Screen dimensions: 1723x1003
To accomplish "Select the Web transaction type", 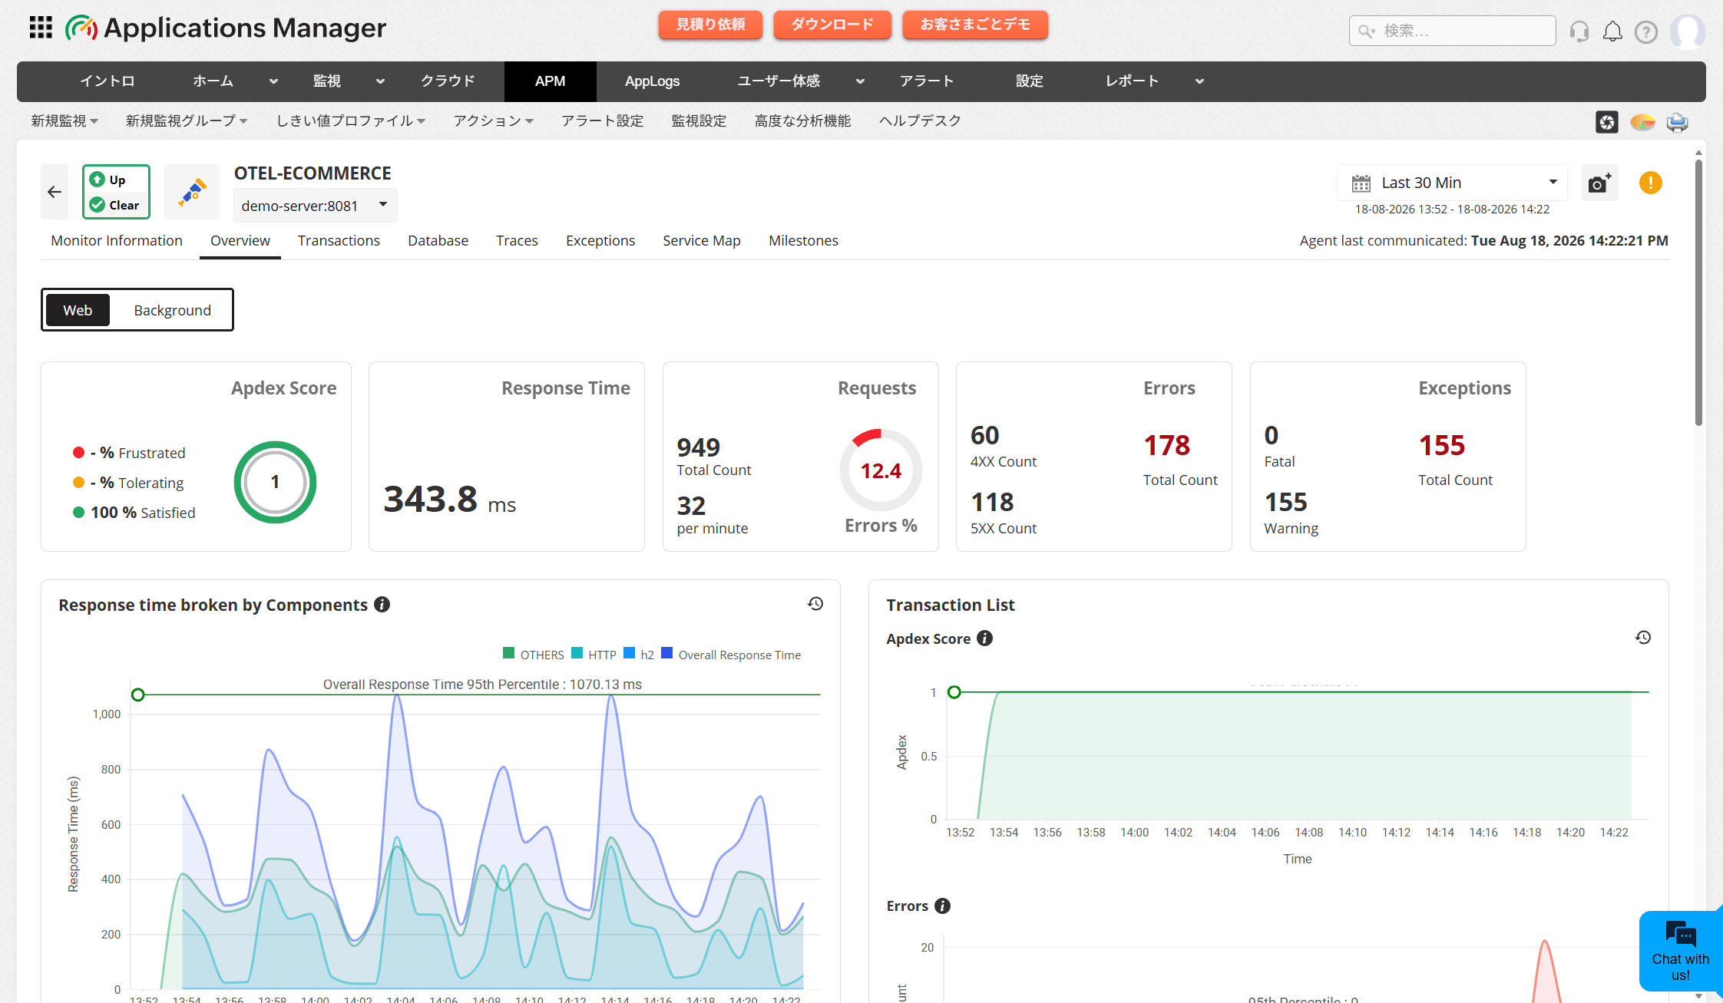I will (x=78, y=310).
